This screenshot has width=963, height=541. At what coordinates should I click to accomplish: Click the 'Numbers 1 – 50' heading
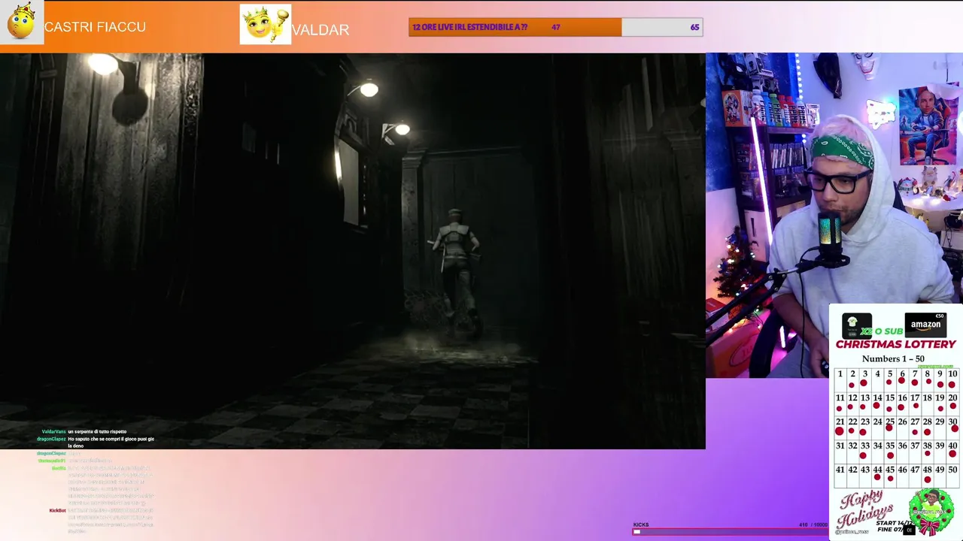[x=893, y=358]
